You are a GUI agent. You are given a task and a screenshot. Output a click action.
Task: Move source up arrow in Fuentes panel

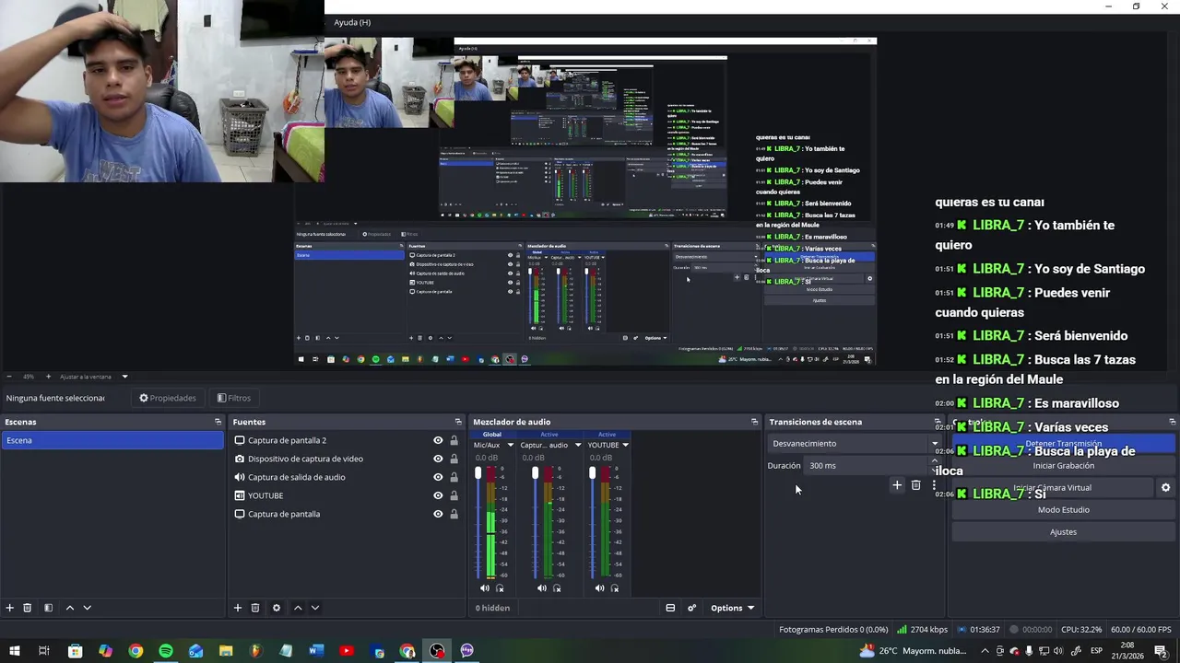[x=298, y=608]
